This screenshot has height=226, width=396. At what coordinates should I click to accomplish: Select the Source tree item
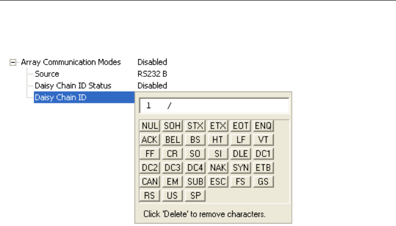[x=47, y=74]
